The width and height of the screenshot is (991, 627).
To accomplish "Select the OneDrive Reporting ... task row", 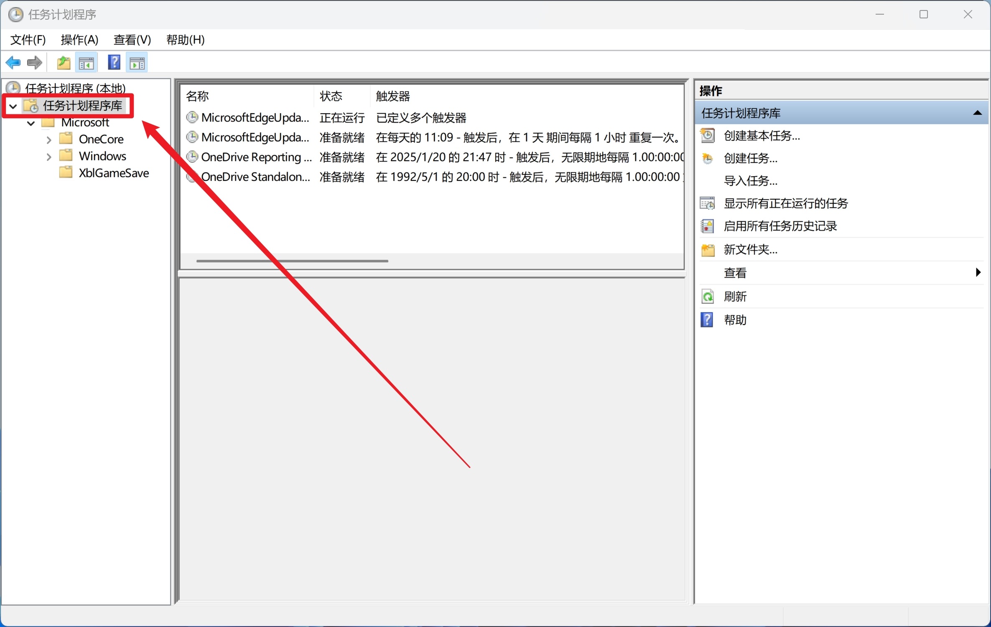I will [432, 157].
